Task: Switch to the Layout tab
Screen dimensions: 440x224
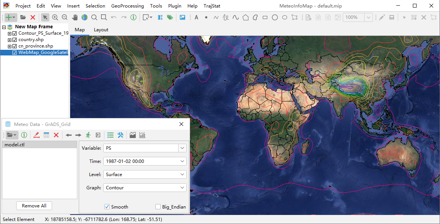Action: pos(101,30)
